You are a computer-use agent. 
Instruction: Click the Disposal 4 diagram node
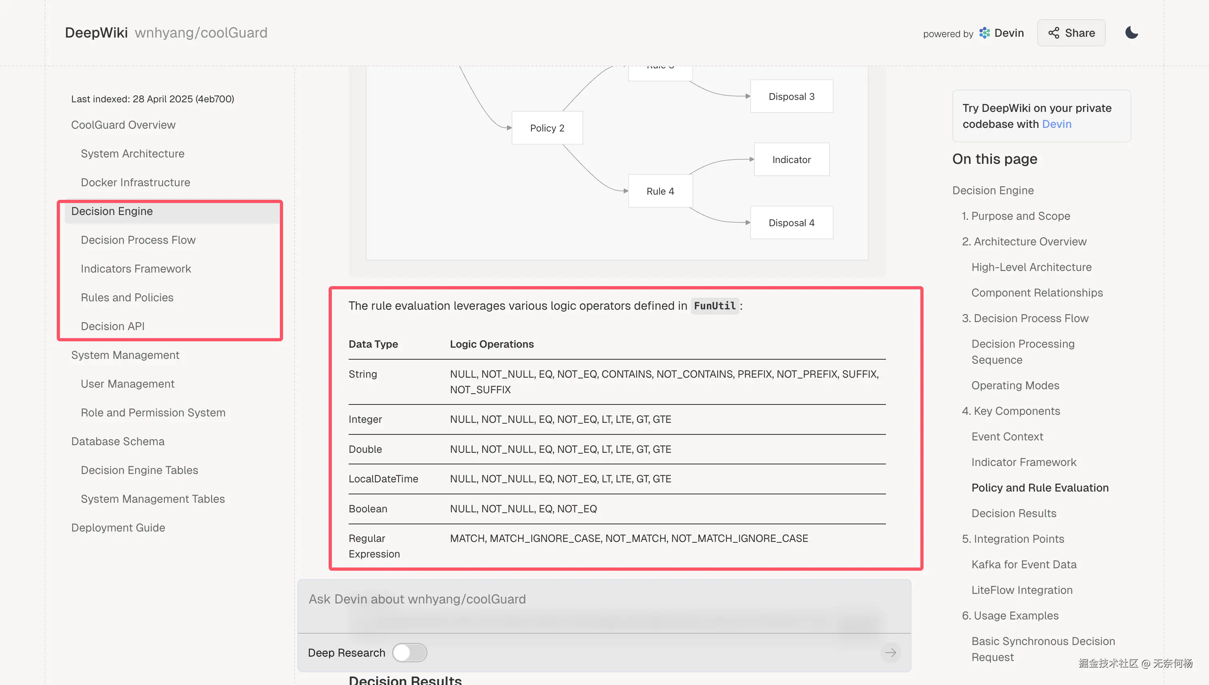[791, 223]
